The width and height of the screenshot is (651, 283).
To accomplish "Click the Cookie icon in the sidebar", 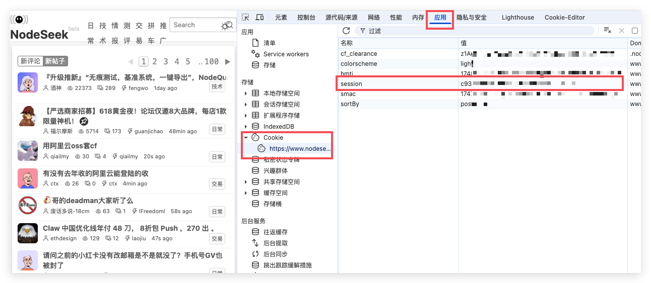I will [x=255, y=138].
